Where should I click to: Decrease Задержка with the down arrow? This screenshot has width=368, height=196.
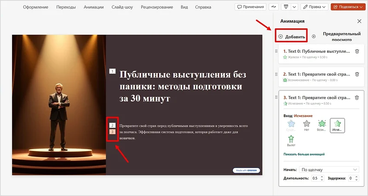click(356, 180)
